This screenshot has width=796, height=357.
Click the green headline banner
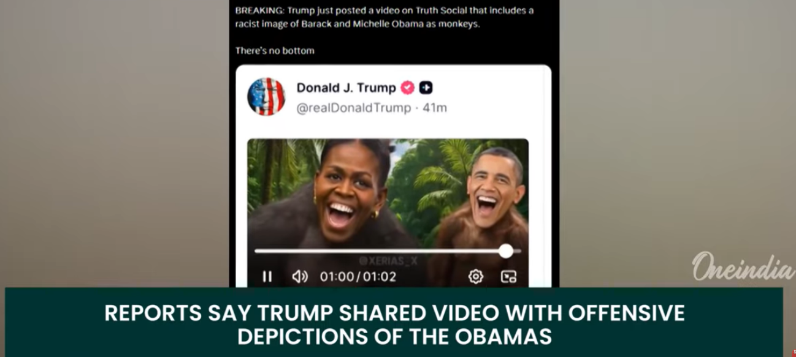point(394,322)
